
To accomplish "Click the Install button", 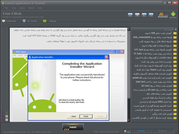I will click(73, 127).
